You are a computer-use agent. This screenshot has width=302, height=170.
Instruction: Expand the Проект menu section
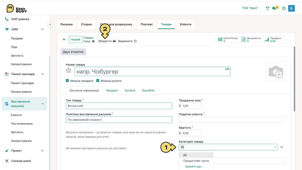click(x=42, y=151)
